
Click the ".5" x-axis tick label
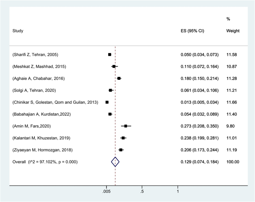pos(142,191)
